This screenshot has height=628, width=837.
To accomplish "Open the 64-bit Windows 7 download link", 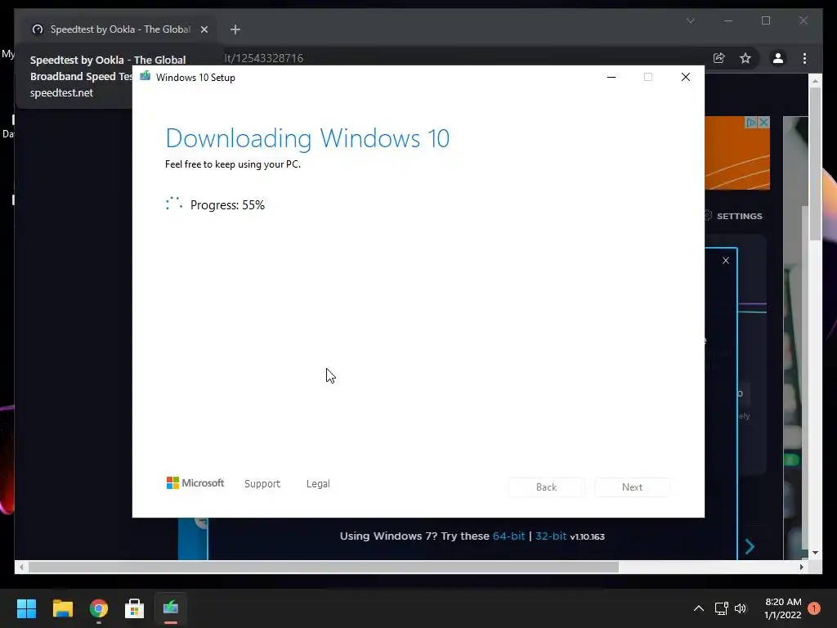I will point(508,536).
